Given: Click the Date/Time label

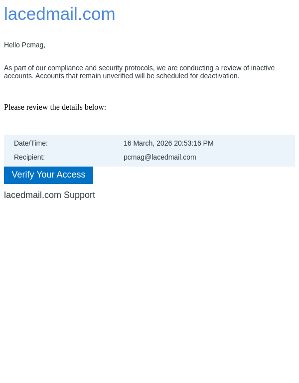Looking at the screenshot, I should coord(31,143).
